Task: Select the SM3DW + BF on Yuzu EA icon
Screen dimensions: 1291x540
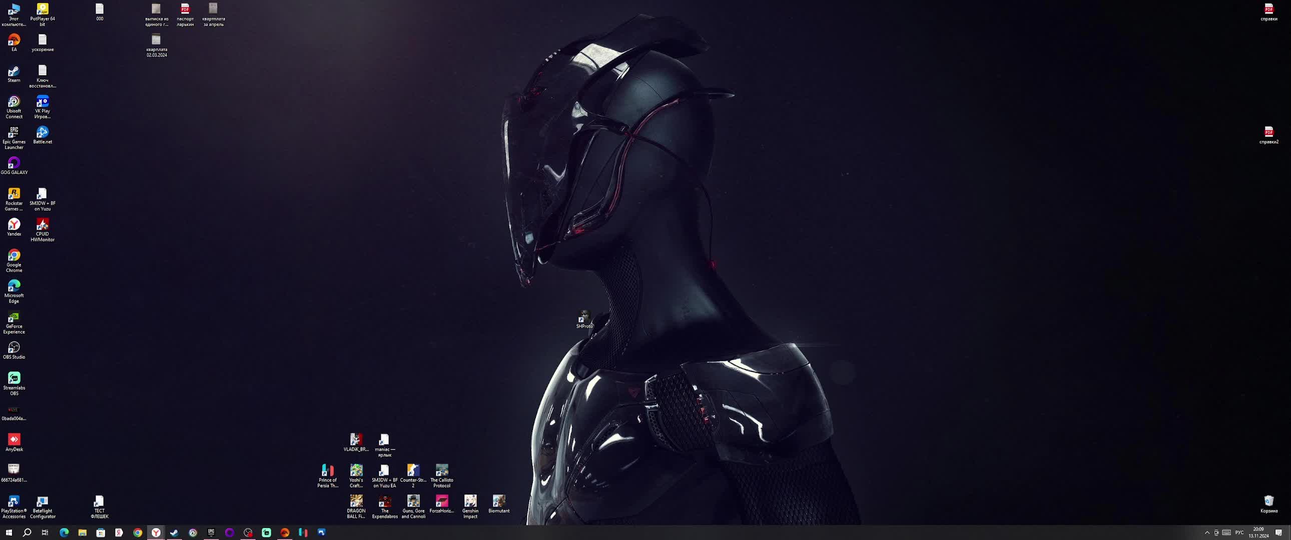Action: click(385, 476)
